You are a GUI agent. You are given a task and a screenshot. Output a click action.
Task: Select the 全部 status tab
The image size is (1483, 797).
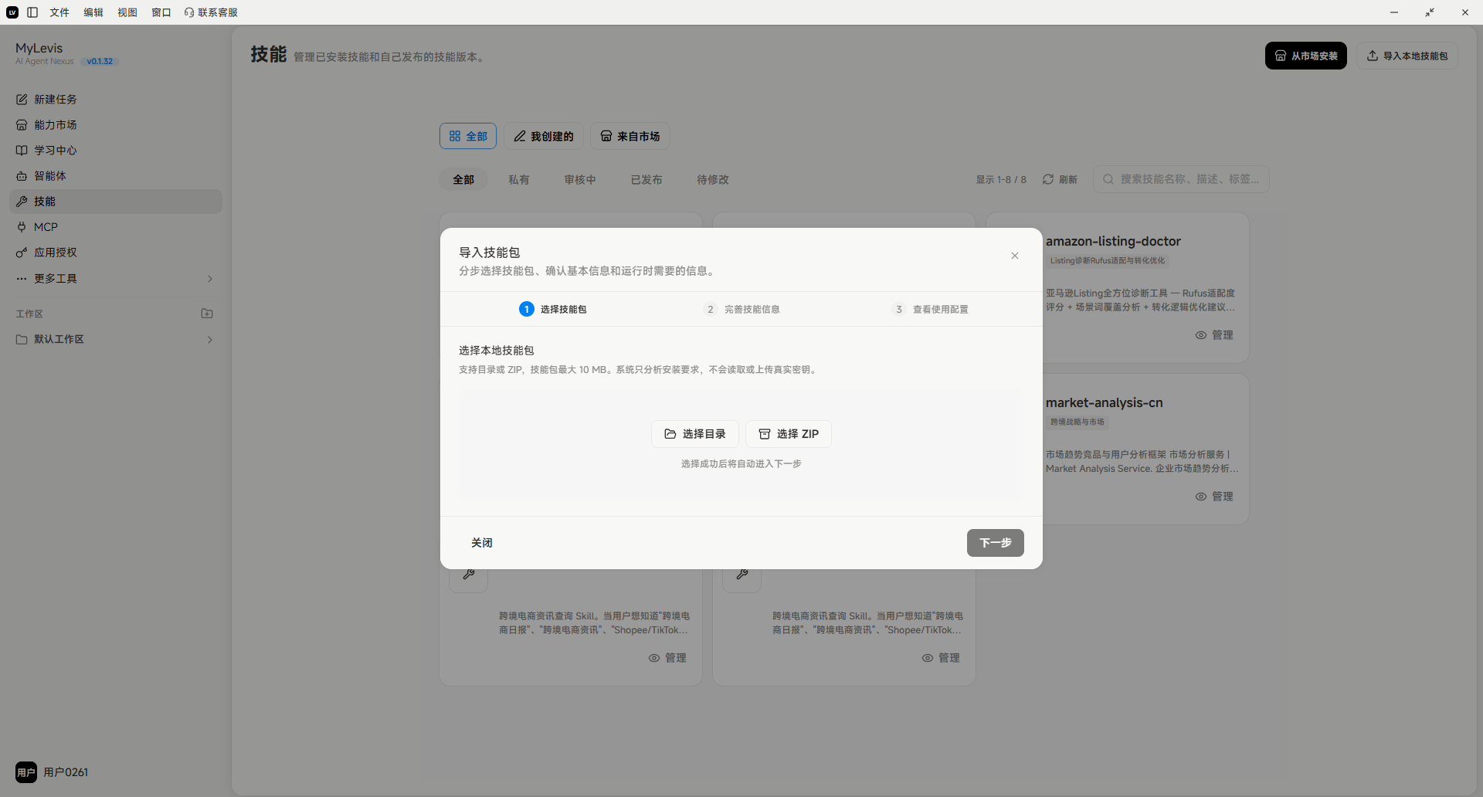coord(463,180)
